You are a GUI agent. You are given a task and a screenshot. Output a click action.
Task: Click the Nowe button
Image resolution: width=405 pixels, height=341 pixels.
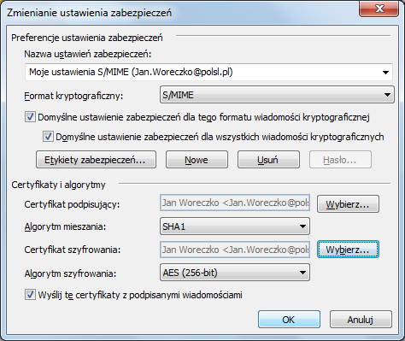[x=197, y=160]
